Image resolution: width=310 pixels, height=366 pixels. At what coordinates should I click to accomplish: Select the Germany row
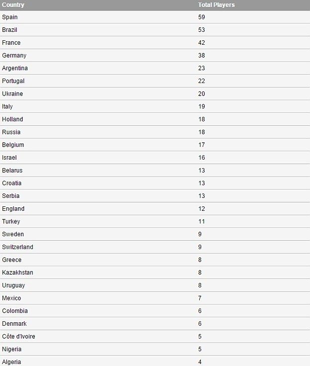(14, 56)
